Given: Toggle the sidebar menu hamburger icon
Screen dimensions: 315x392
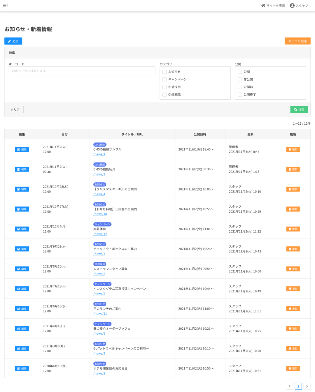Looking at the screenshot, I should coord(5,6).
